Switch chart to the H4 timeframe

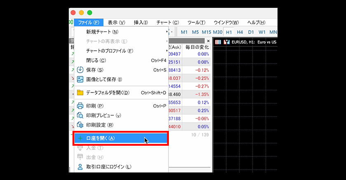240,32
